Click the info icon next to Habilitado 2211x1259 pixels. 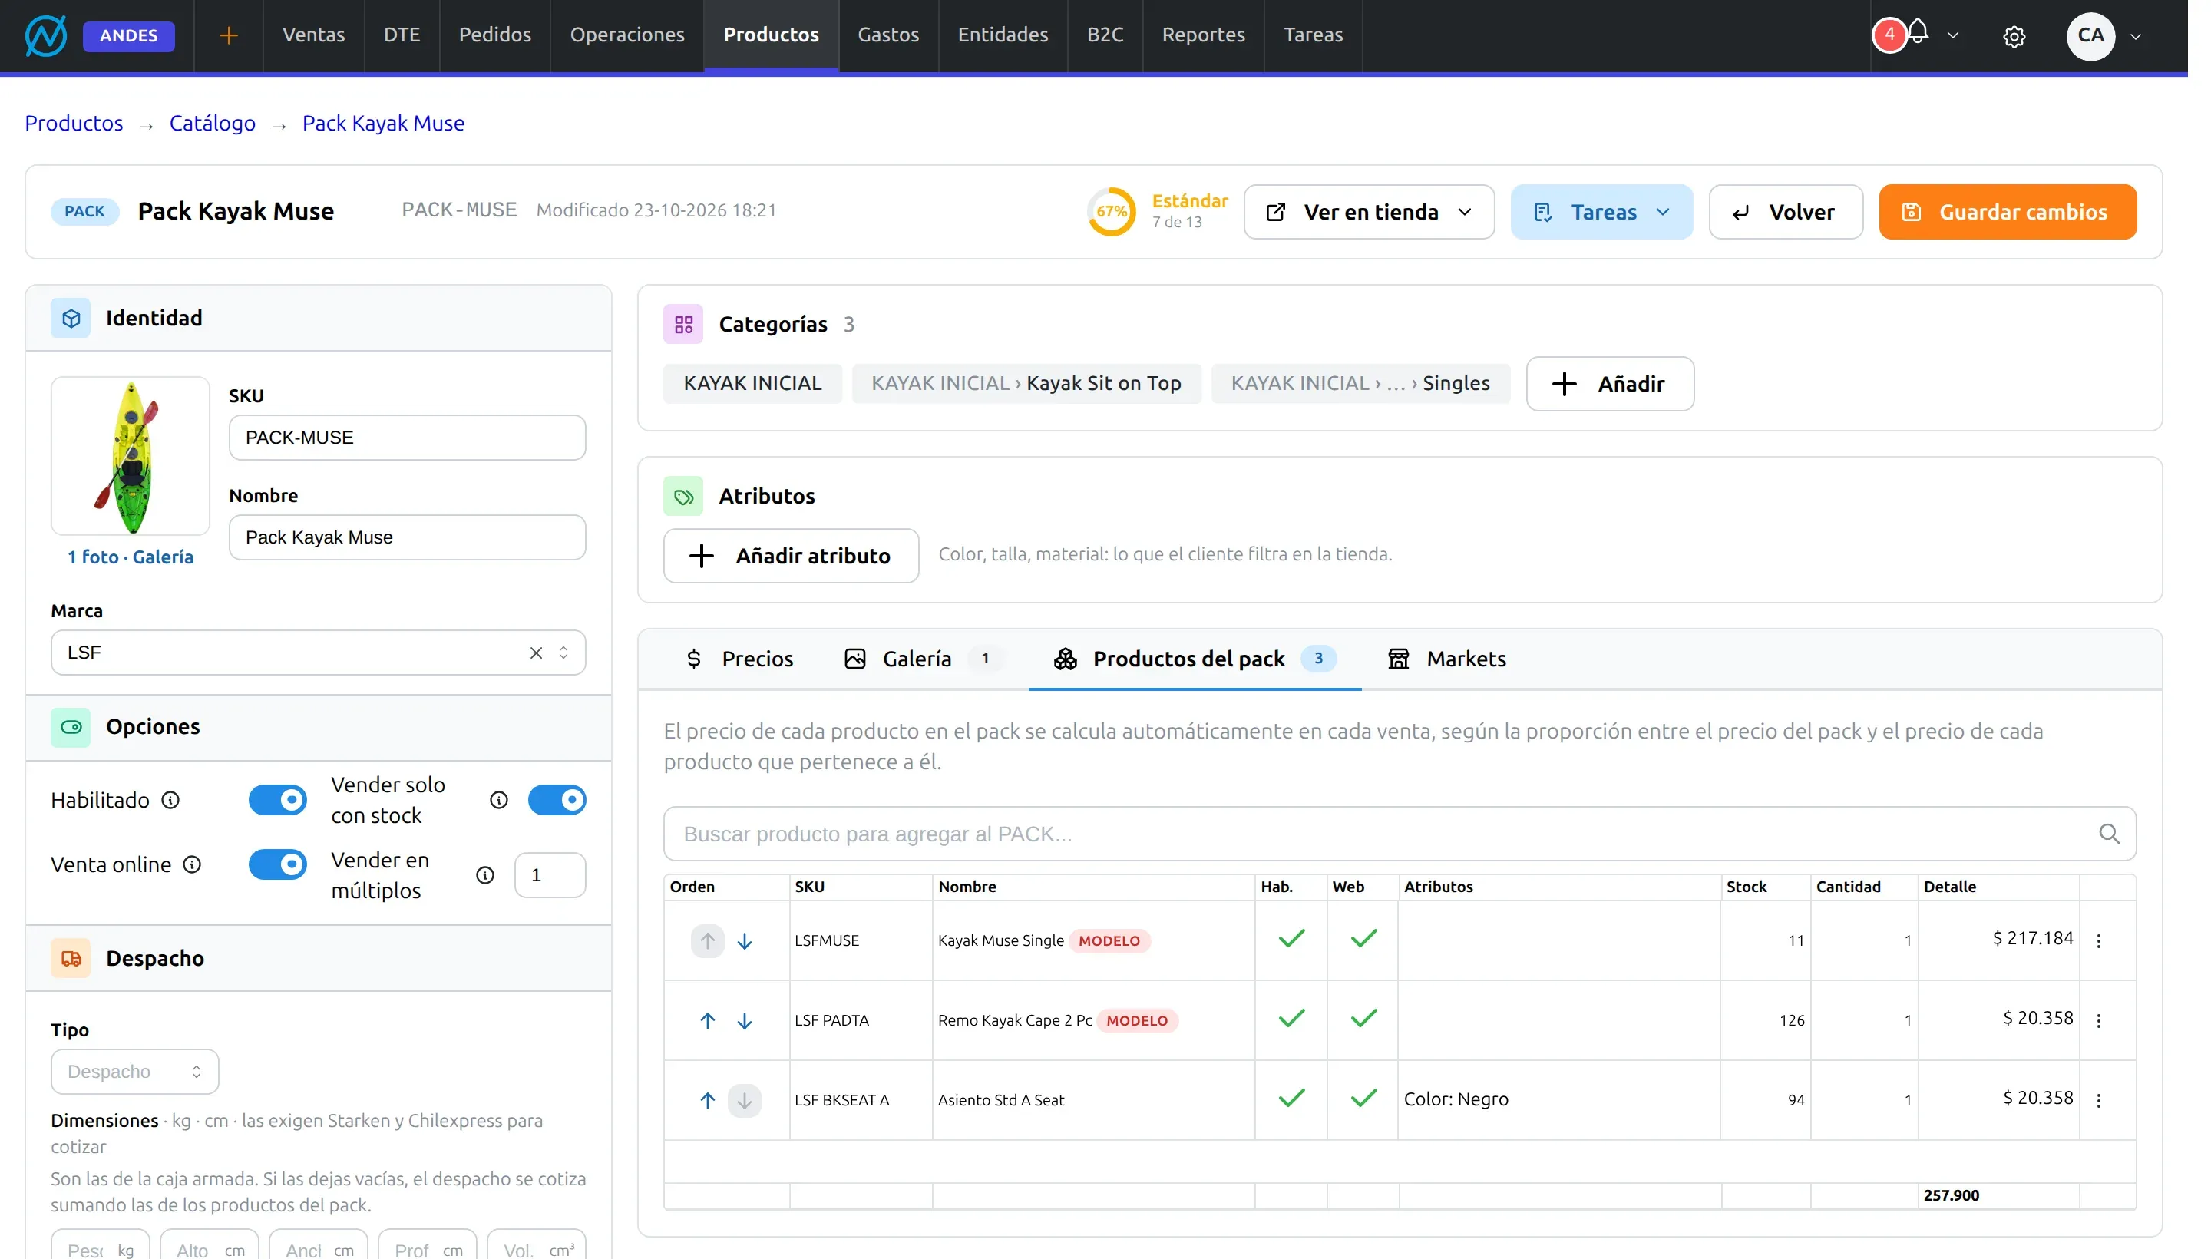coord(171,800)
